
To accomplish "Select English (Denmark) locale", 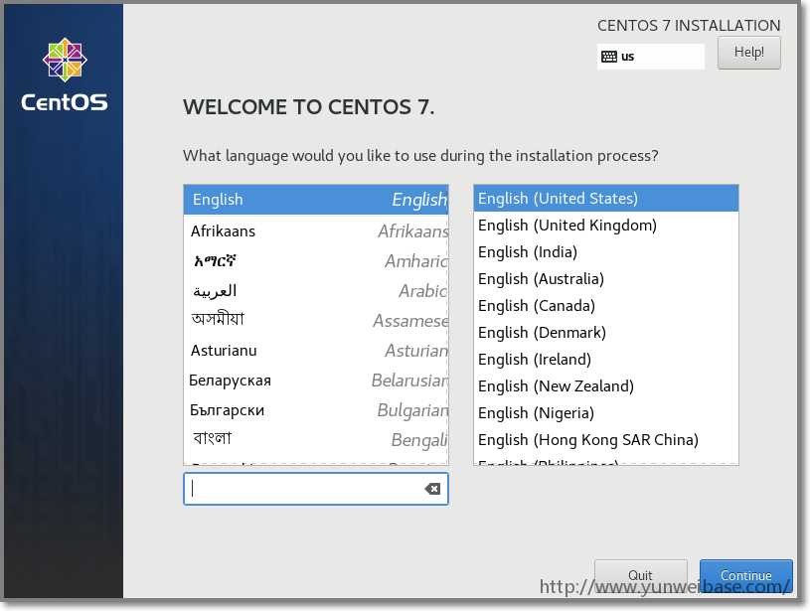I will point(606,333).
